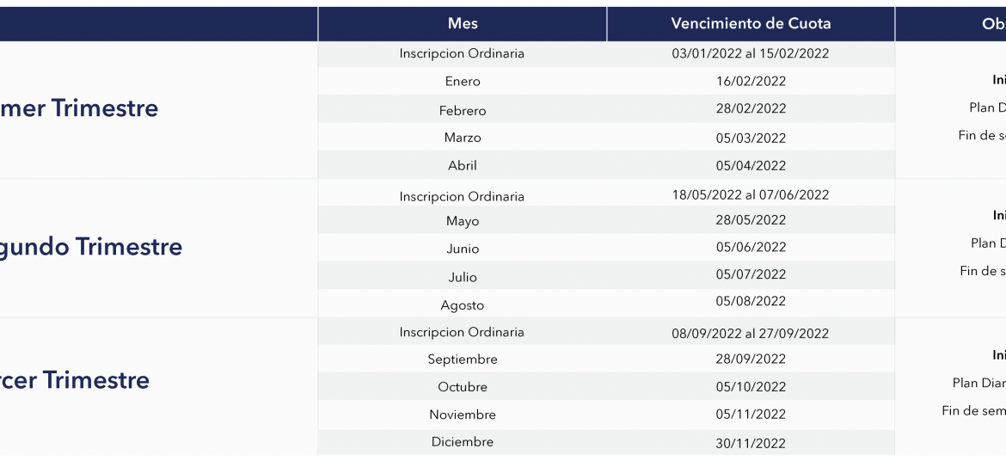Select the Diciembre month cell

point(463,442)
